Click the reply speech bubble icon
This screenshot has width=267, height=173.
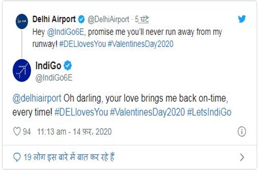coord(17,157)
